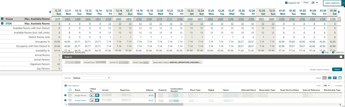Click View Options link above the table
Viewport: 345px width, 107px height.
click(73, 86)
